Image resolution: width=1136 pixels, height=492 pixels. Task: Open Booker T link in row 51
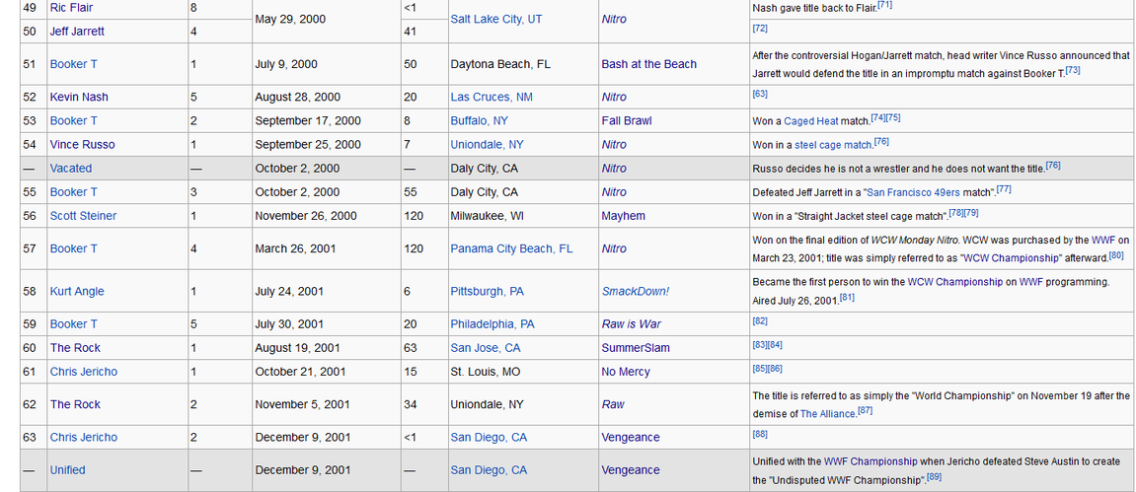pos(73,64)
